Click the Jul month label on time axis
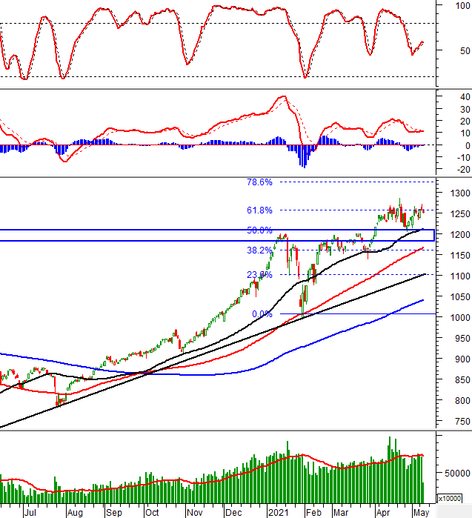This screenshot has height=518, width=472. [30, 513]
